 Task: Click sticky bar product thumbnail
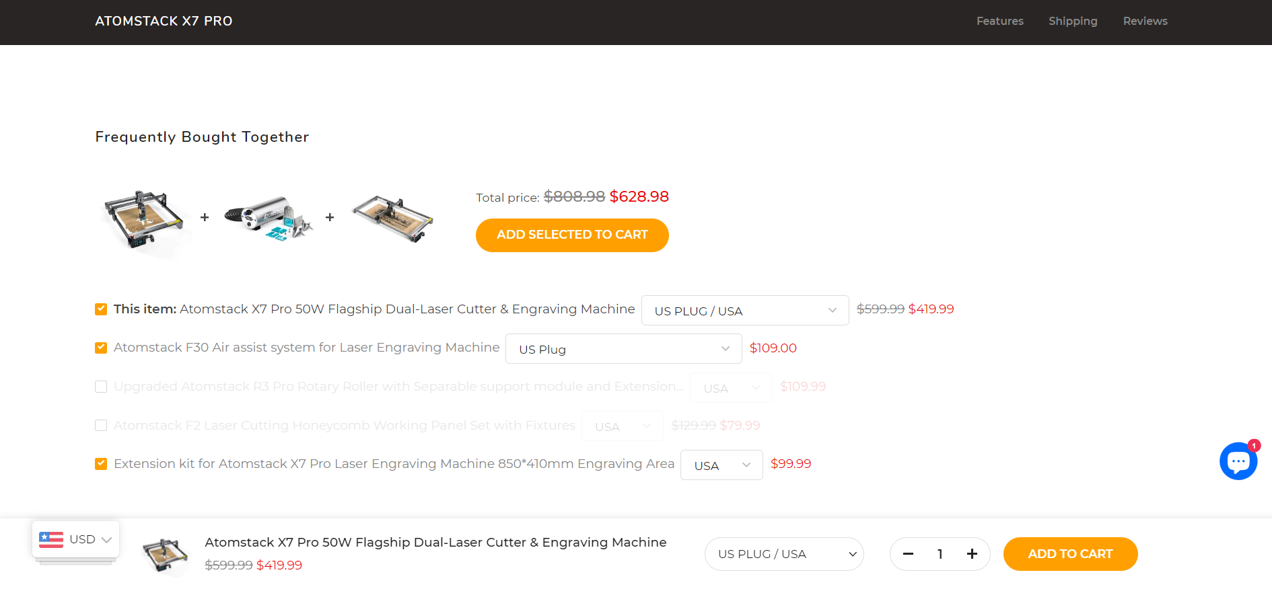click(165, 554)
